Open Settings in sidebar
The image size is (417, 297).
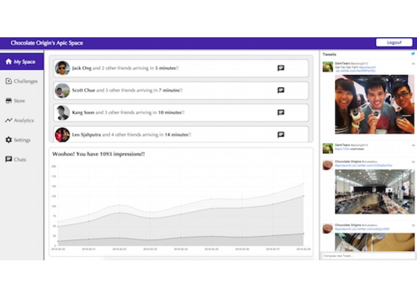tap(22, 140)
